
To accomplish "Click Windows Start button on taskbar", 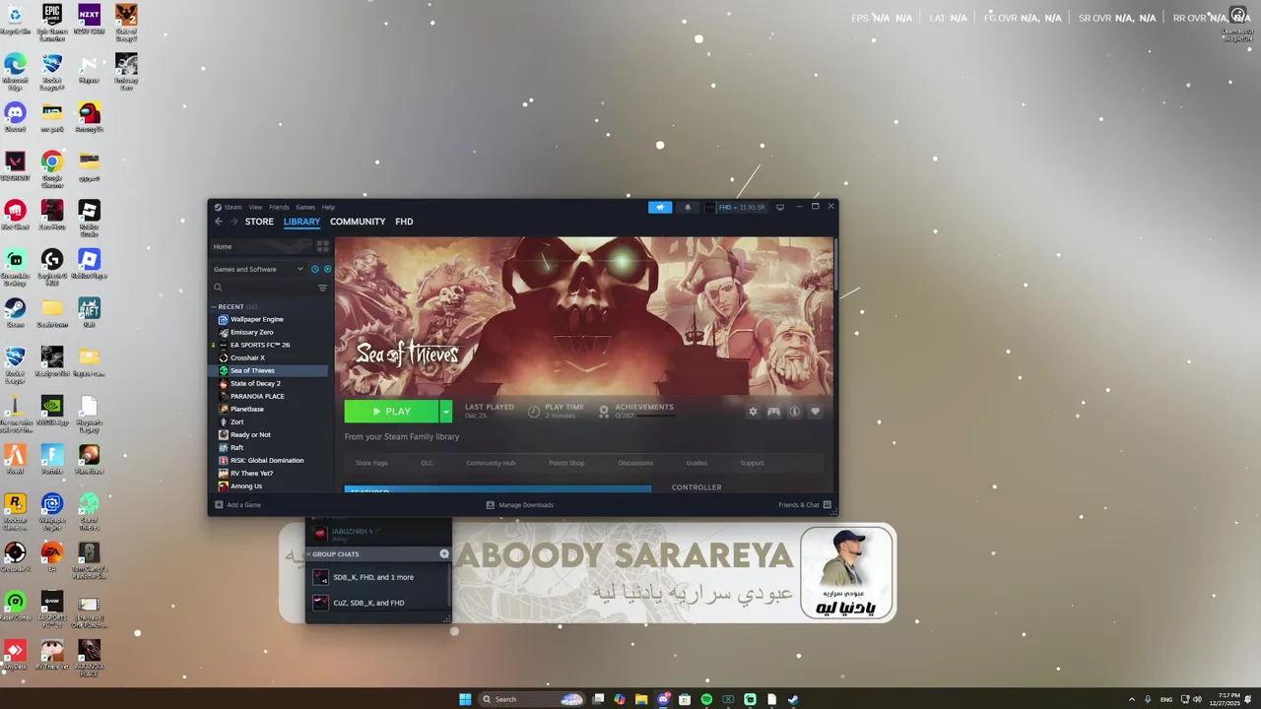I will coord(465,699).
